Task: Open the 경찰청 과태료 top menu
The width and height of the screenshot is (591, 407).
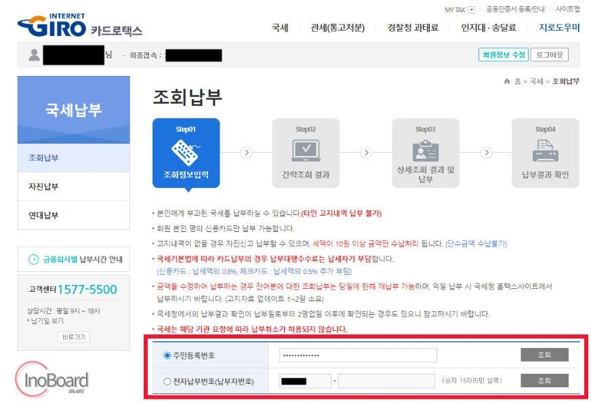Action: click(x=413, y=28)
